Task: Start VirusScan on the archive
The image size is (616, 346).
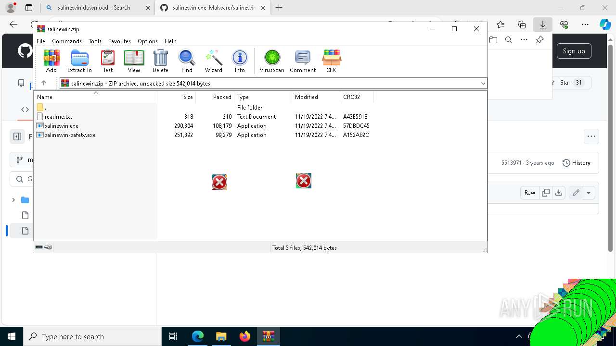Action: tap(272, 61)
